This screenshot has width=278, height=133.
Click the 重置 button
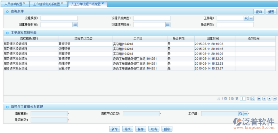tap(271, 12)
